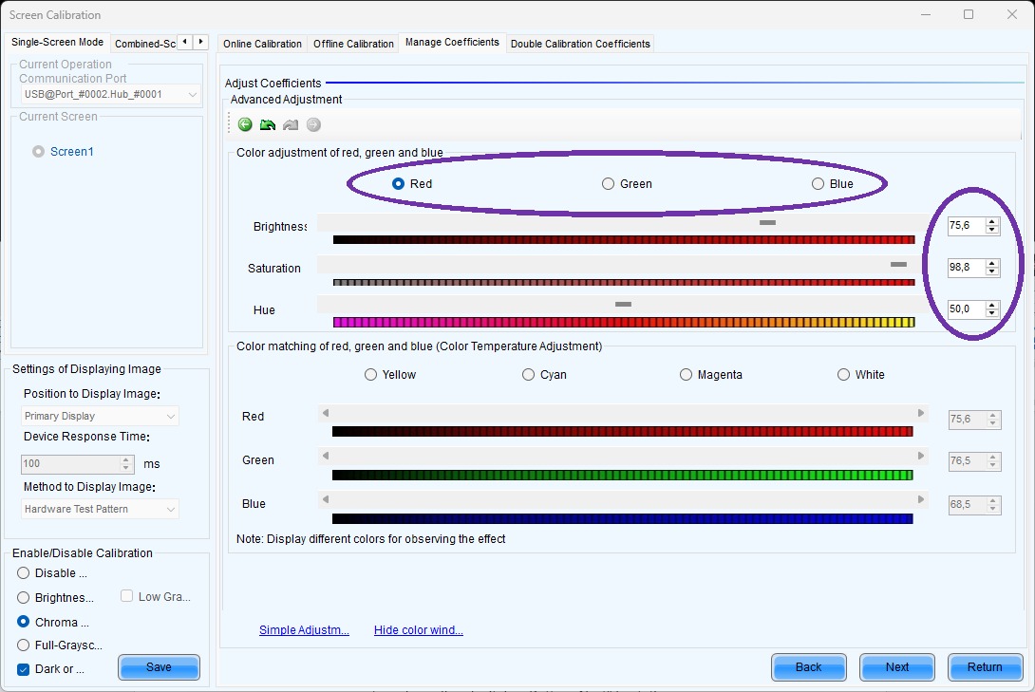
Task: Increase Brightness value using its up spinner arrow
Action: coord(991,222)
